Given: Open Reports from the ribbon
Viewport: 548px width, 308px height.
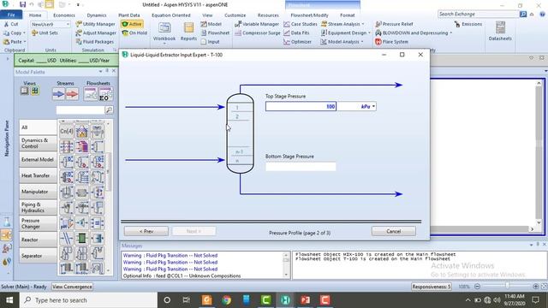Looking at the screenshot, I should point(188,32).
